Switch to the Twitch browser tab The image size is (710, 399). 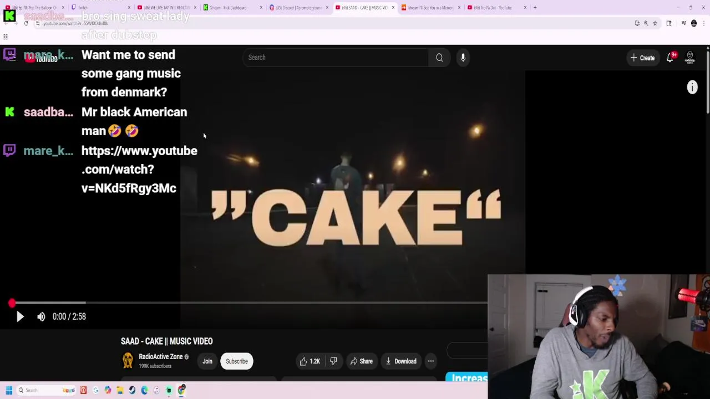coord(100,8)
